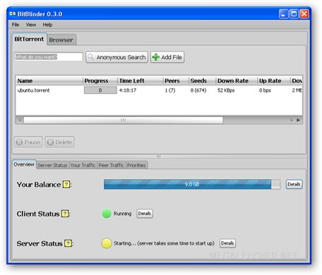Select the Your Traffic tab
Screen dimensions: 322x275
point(83,165)
